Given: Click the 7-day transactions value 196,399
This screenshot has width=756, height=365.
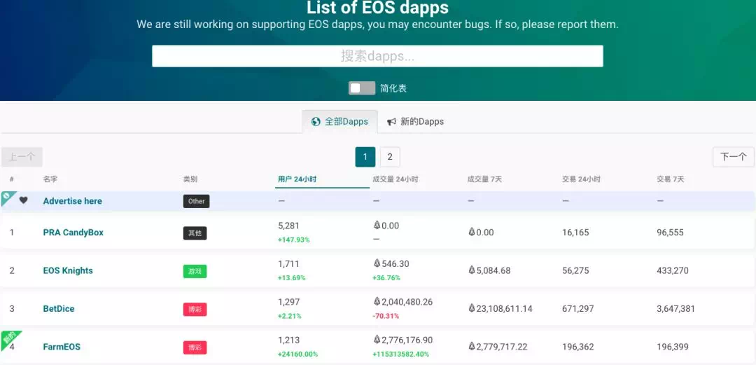Looking at the screenshot, I should [673, 347].
